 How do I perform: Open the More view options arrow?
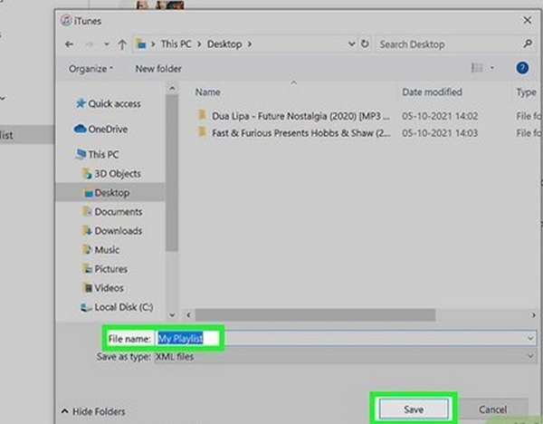491,68
